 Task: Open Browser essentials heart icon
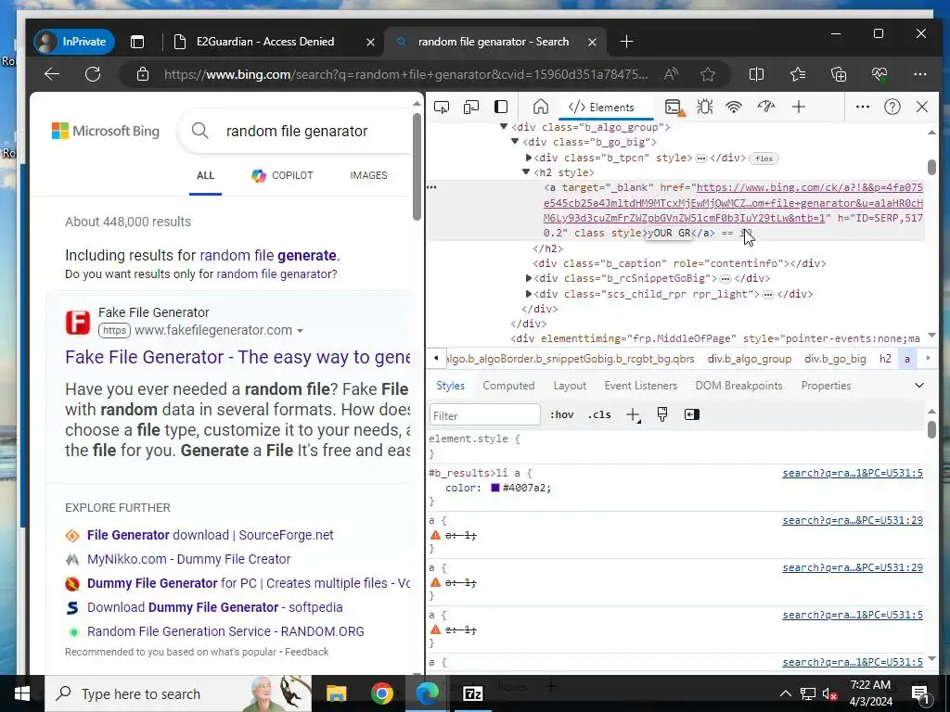click(x=879, y=74)
